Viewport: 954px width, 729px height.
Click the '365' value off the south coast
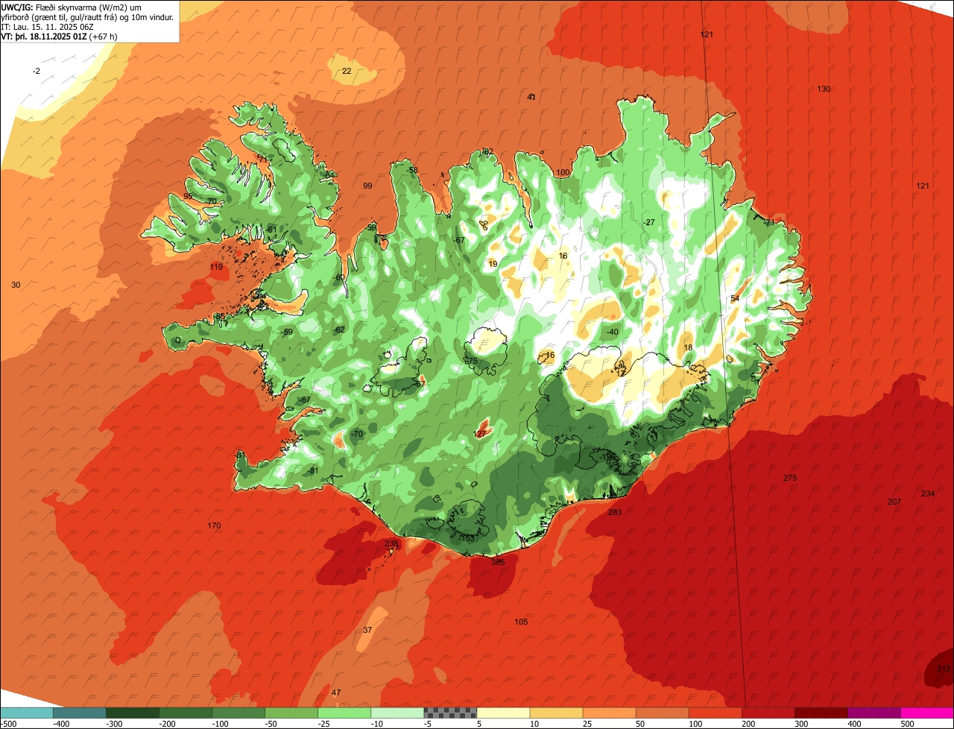(x=498, y=562)
